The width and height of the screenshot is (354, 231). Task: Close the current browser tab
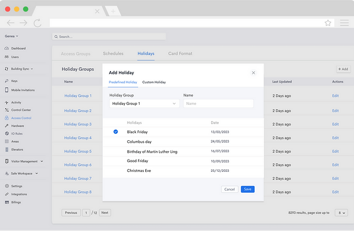coord(97,11)
